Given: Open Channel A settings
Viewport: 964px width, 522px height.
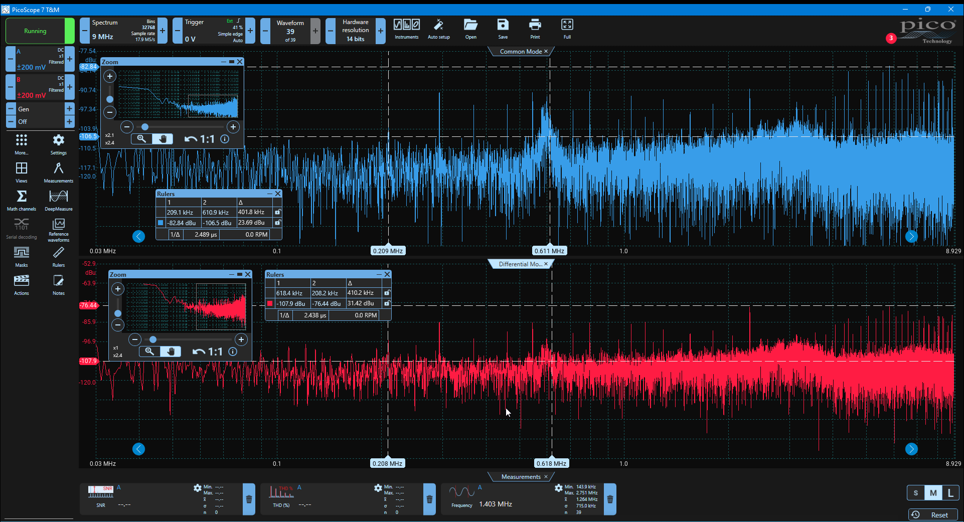Looking at the screenshot, I should coord(40,59).
